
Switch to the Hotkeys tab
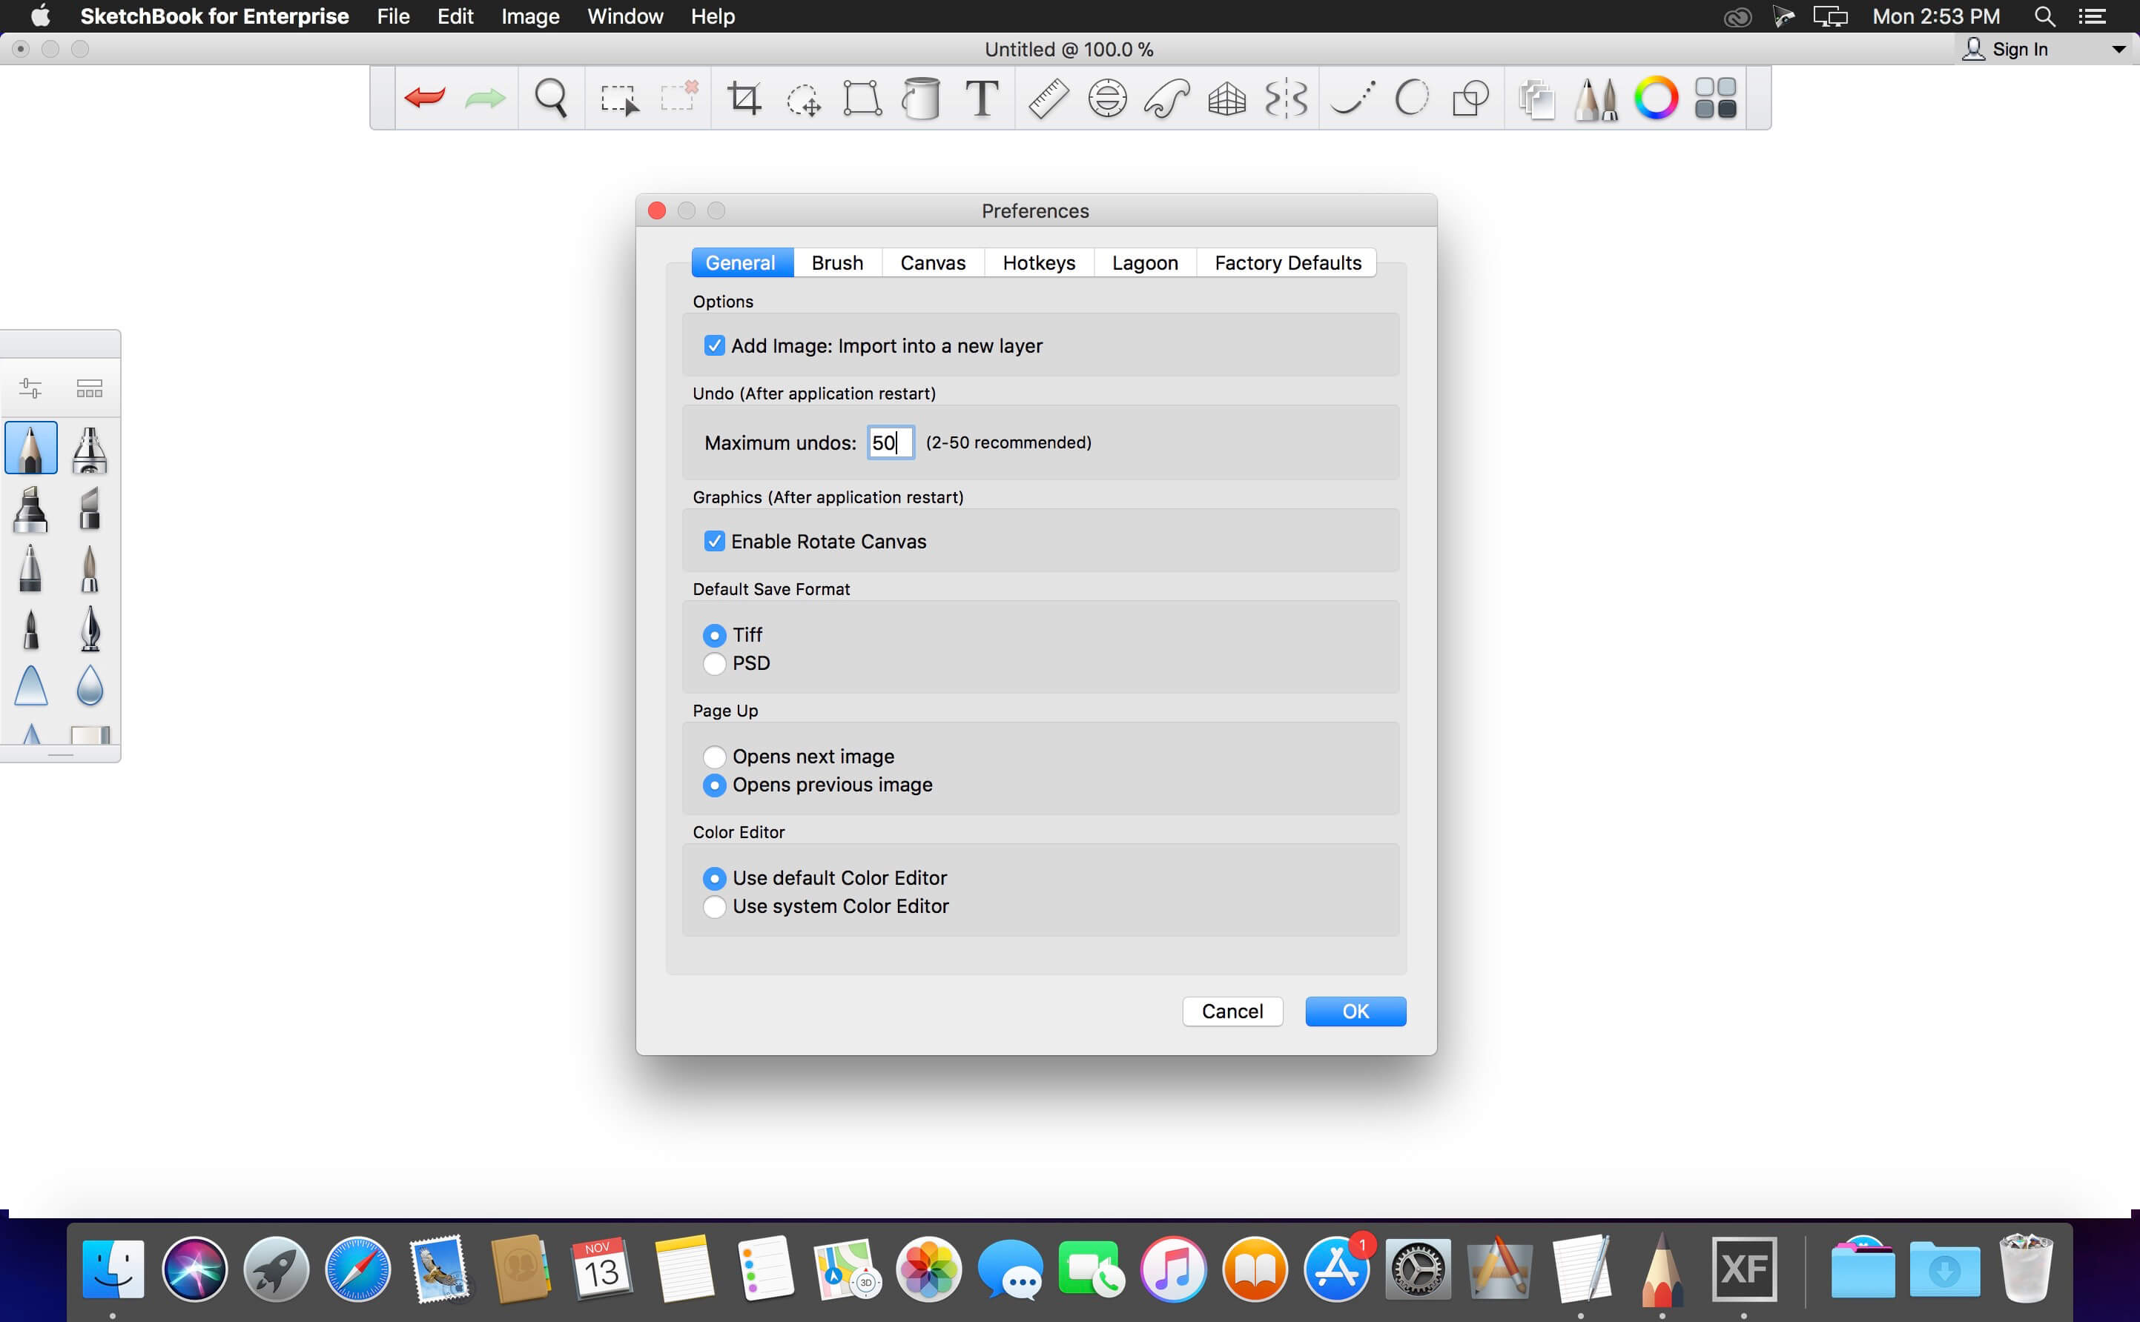pos(1039,262)
